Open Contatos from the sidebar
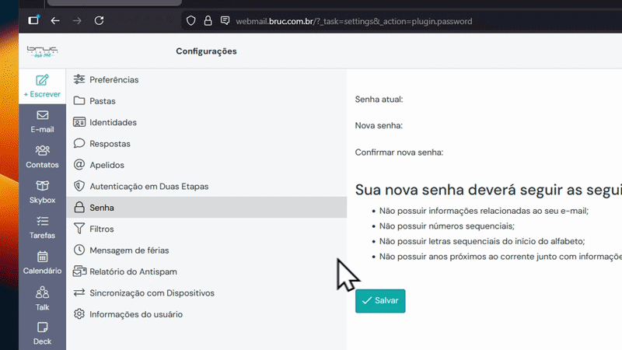The image size is (622, 350). pyautogui.click(x=42, y=157)
